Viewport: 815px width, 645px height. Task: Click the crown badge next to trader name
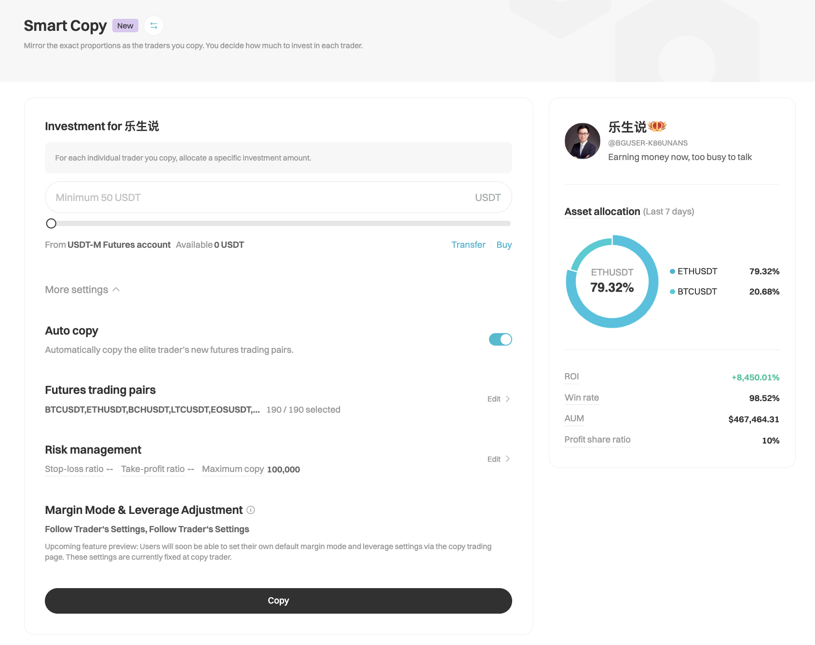point(657,126)
